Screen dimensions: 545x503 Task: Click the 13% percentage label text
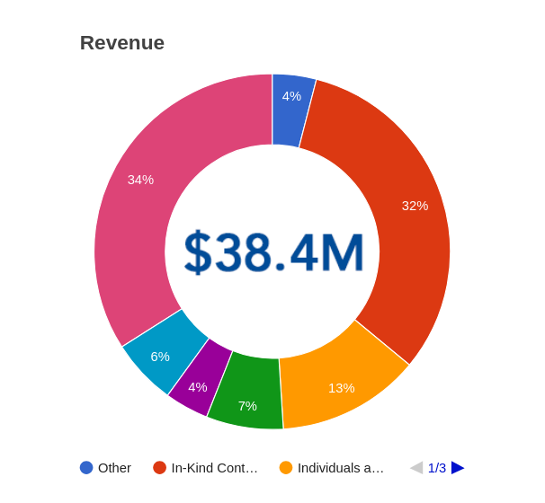(x=341, y=388)
